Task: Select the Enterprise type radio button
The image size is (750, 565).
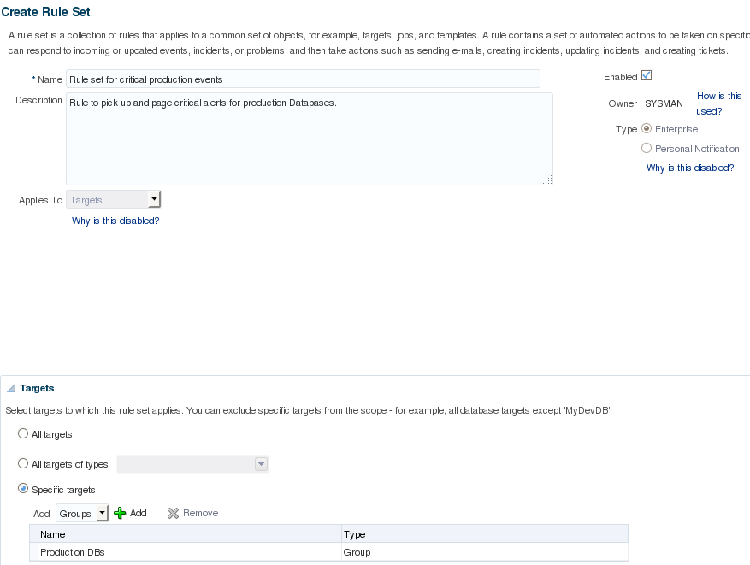Action: click(x=647, y=129)
